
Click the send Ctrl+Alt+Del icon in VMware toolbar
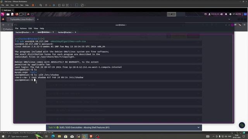click(x=41, y=5)
